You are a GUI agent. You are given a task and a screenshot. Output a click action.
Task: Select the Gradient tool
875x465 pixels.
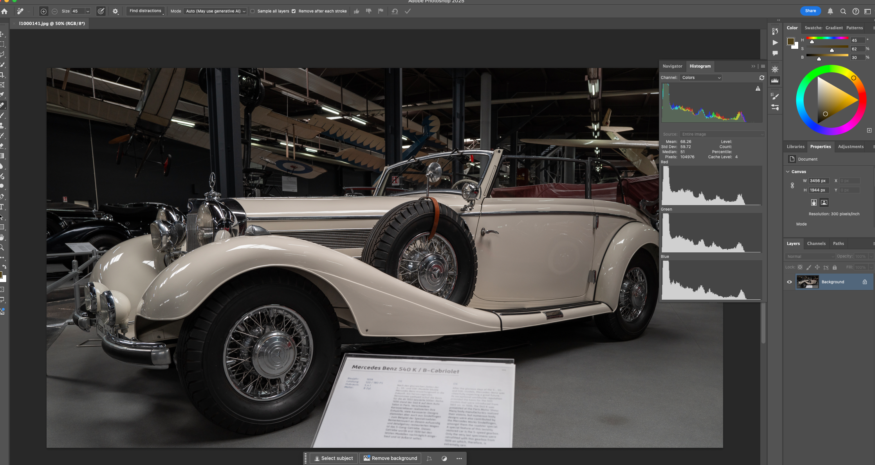tap(2, 156)
